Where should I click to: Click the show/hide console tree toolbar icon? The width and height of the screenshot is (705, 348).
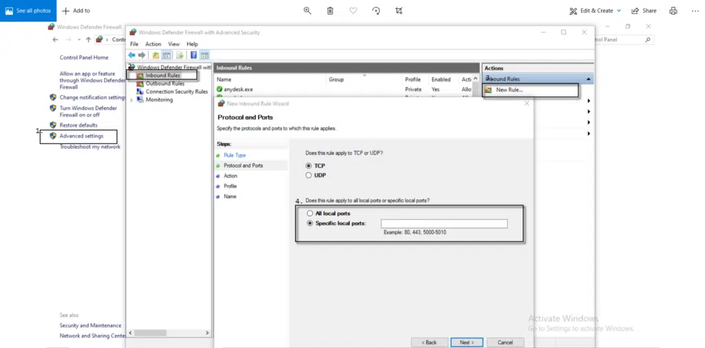(167, 55)
